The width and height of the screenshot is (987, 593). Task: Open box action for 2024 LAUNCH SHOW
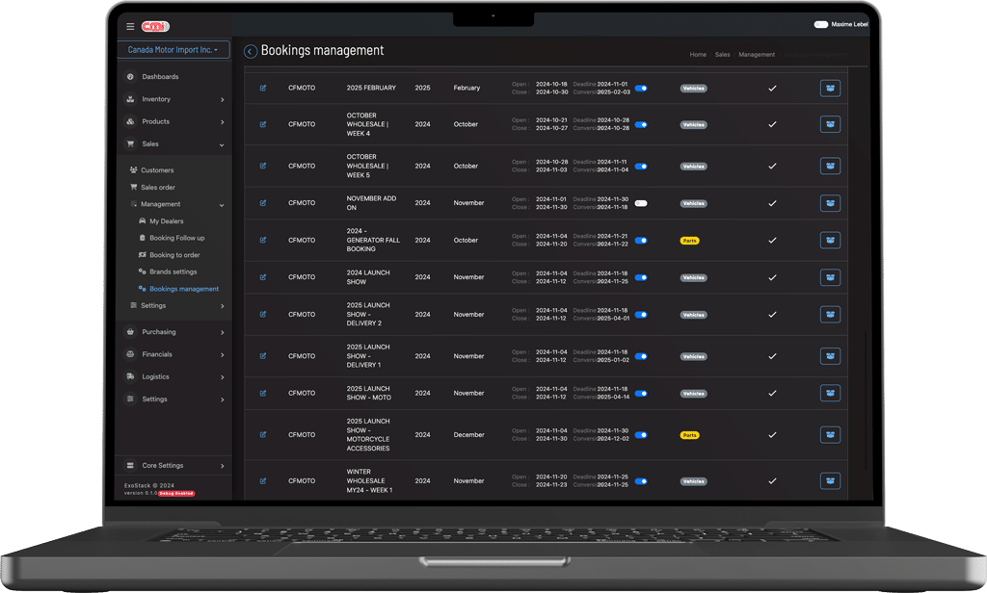click(830, 277)
